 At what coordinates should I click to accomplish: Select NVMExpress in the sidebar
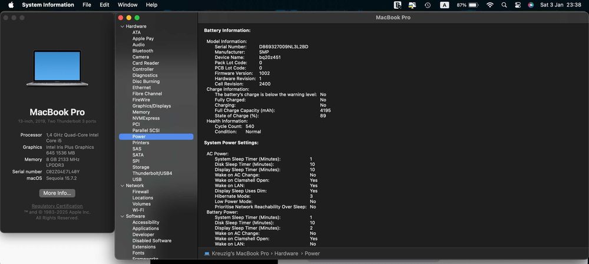point(145,118)
